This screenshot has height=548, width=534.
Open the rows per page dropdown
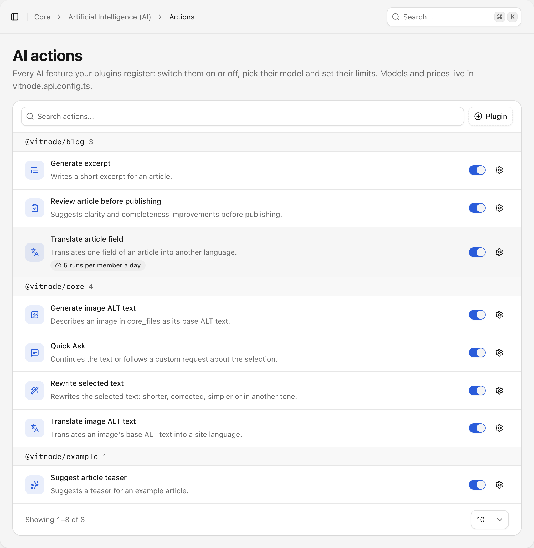coord(489,519)
